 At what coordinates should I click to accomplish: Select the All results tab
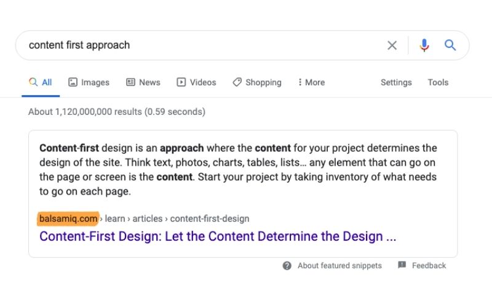(41, 82)
